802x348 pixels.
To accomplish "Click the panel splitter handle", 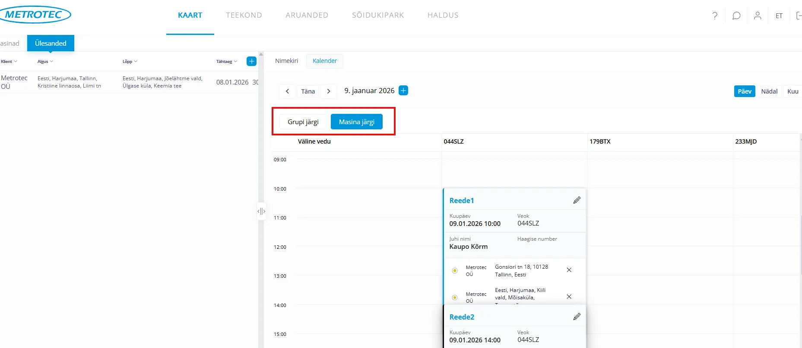I will 261,211.
